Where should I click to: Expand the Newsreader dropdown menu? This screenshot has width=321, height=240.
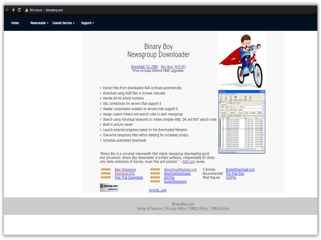tap(39, 23)
